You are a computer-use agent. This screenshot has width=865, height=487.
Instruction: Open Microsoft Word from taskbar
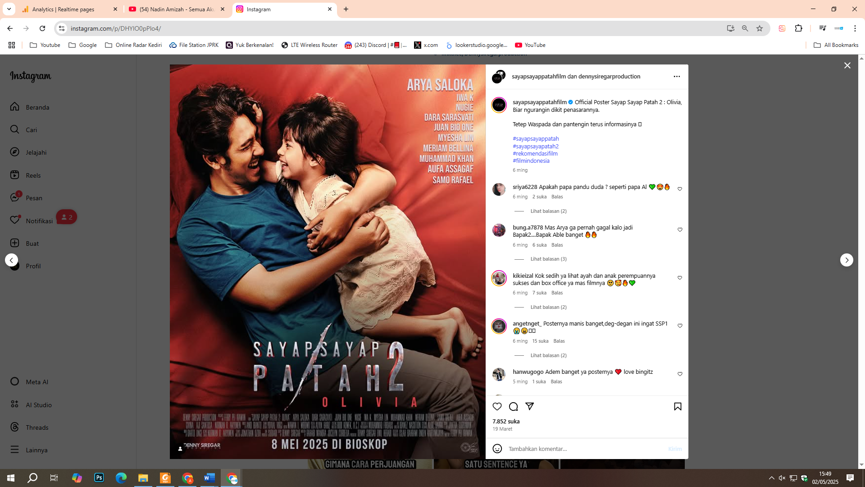(x=209, y=478)
